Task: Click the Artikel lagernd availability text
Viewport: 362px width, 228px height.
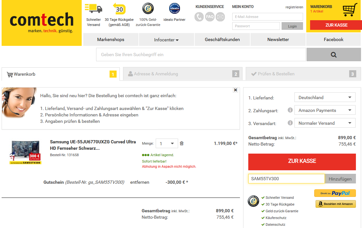Action: (x=162, y=155)
